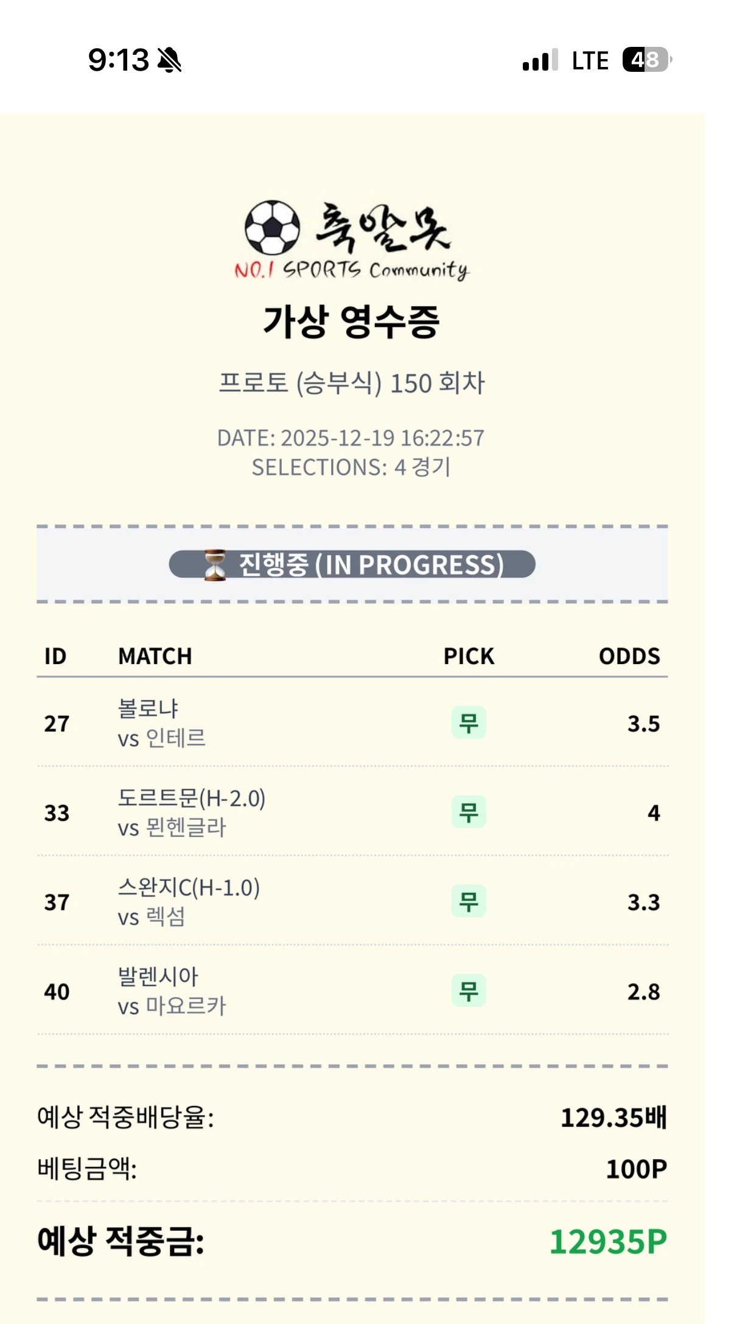
Task: Tap the cellular signal bars icon
Action: (539, 60)
